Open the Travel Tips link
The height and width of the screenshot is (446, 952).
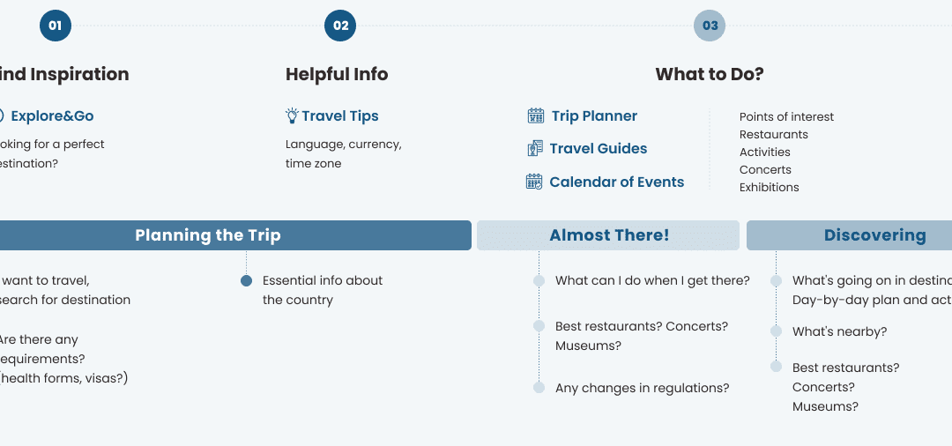click(340, 115)
